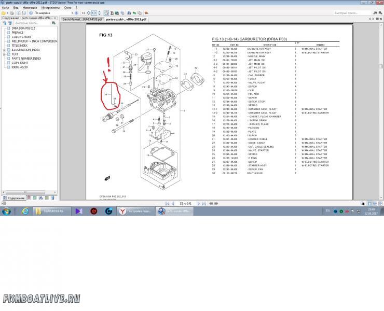
Task: Open the Инструменты menu
Action: (50, 8)
